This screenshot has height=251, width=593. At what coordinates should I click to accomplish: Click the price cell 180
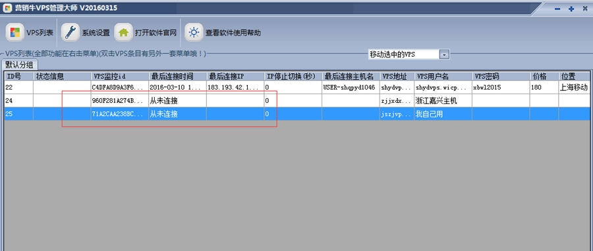point(544,88)
